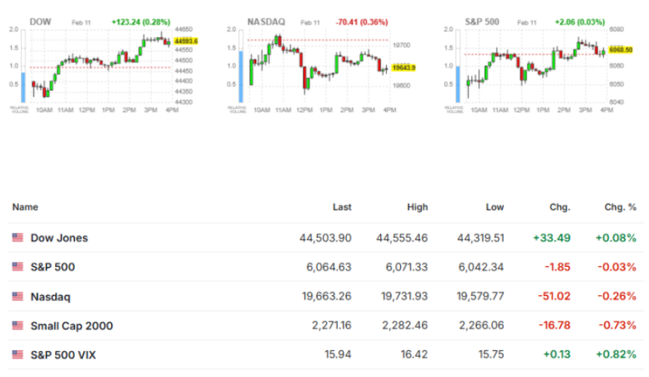This screenshot has width=649, height=377.
Task: Sort table by Low column header
Action: pyautogui.click(x=495, y=207)
